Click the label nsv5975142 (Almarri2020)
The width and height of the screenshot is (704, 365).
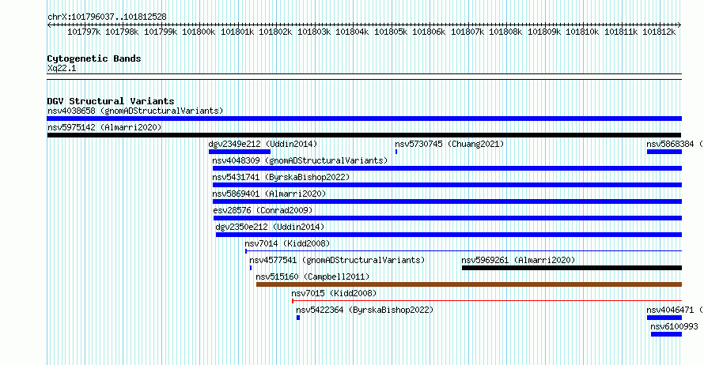[x=104, y=127]
